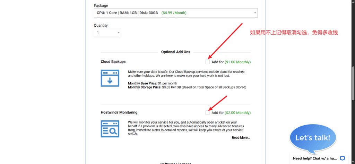Click the Hostwinds Monitoring heading

click(119, 112)
